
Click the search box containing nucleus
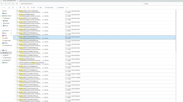tap(163, 4)
